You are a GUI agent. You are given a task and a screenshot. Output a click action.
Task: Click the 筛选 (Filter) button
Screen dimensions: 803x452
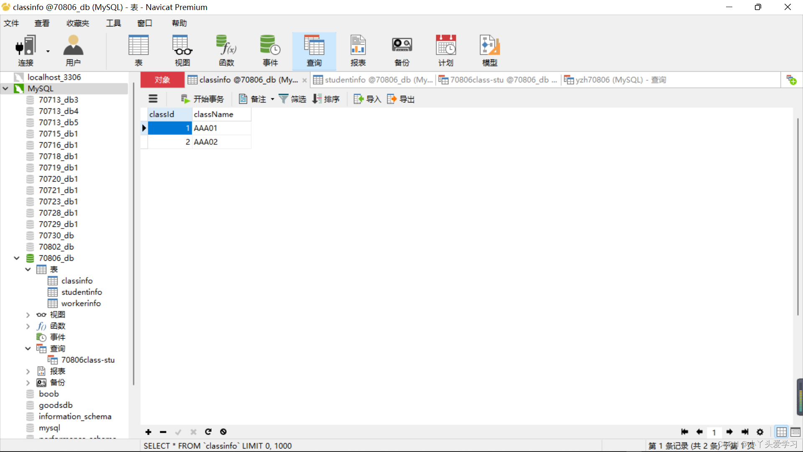(x=292, y=99)
